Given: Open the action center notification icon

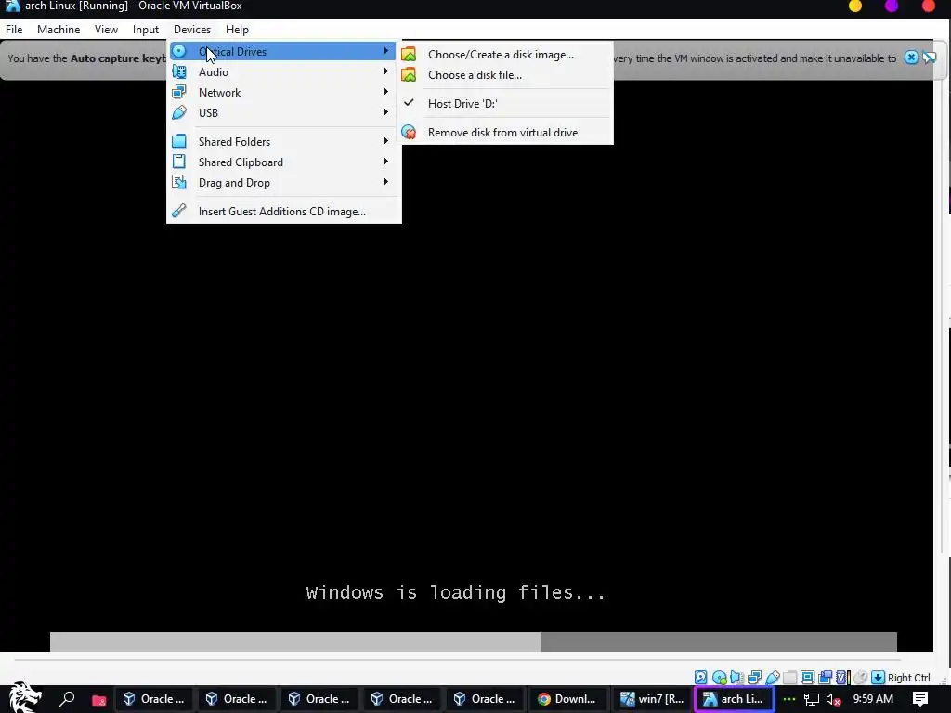Looking at the screenshot, I should [x=920, y=699].
